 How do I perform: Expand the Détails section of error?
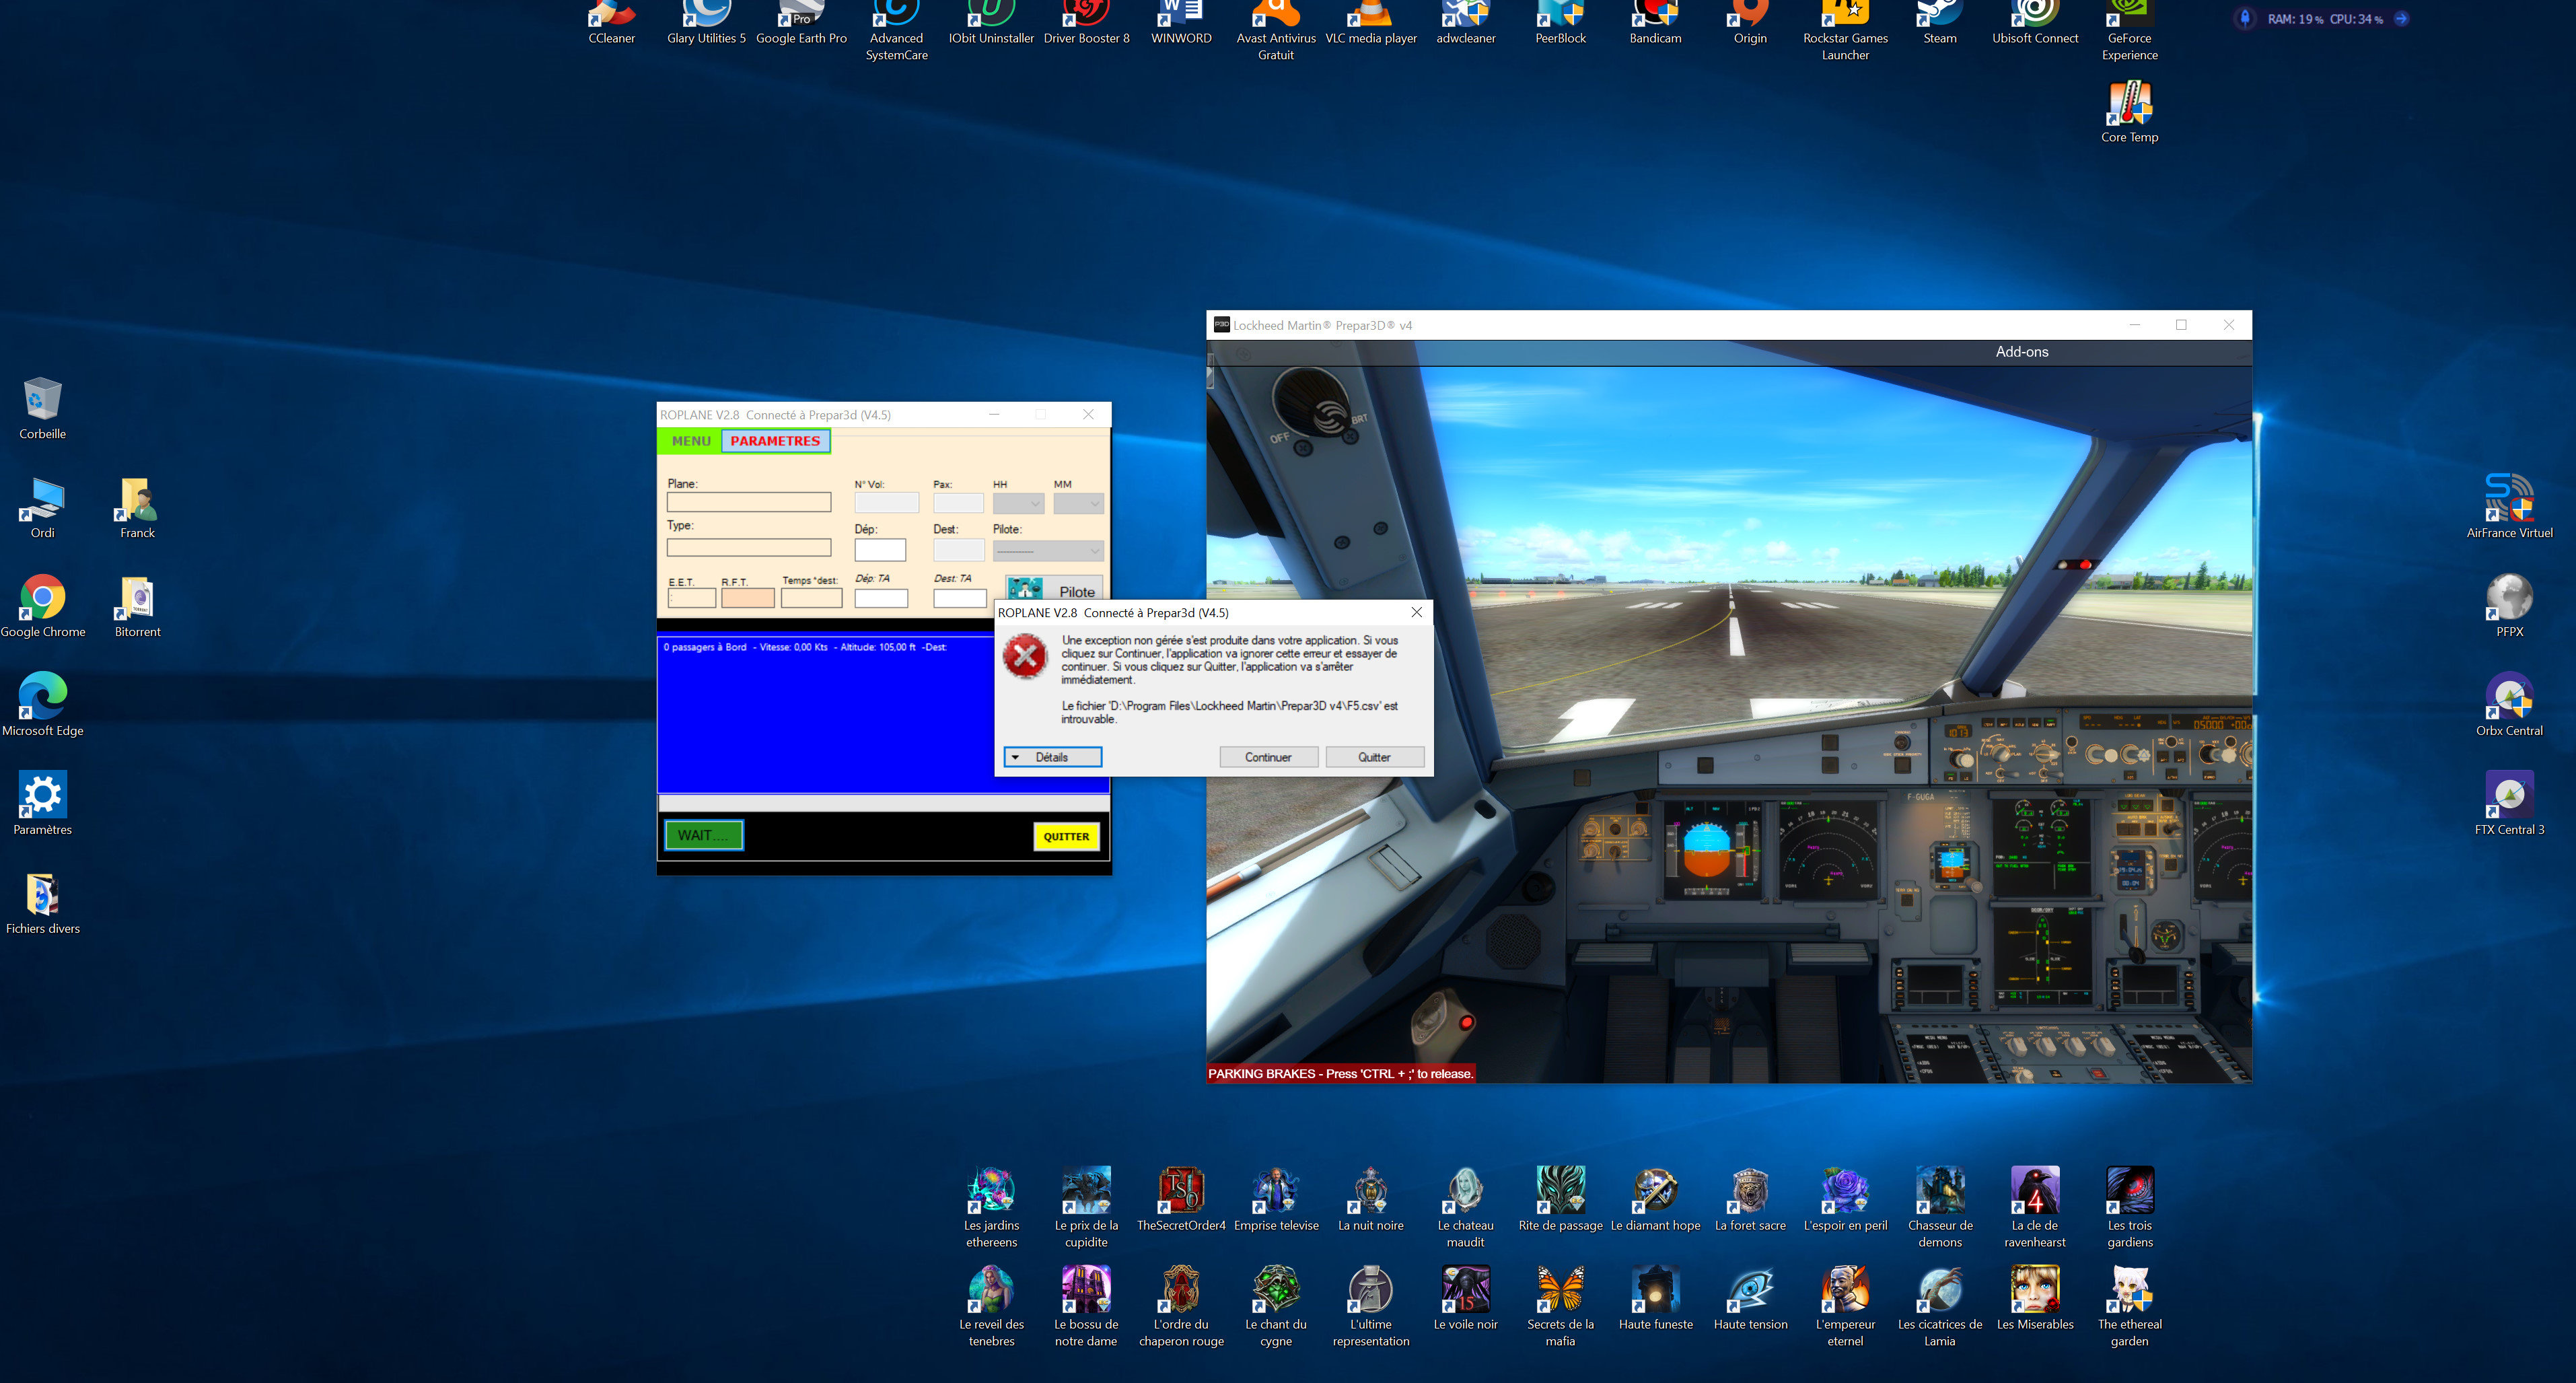point(1052,757)
